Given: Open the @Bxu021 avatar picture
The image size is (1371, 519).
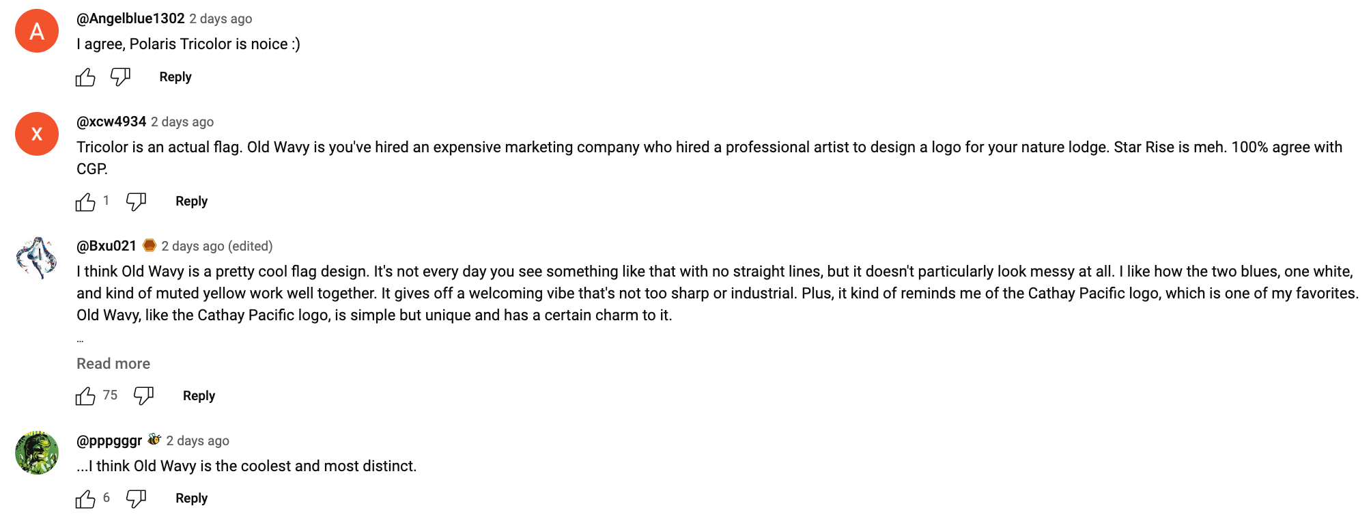Looking at the screenshot, I should [x=37, y=258].
